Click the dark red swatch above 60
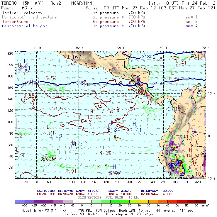The height and width of the screenshot is (217, 217). [201, 201]
